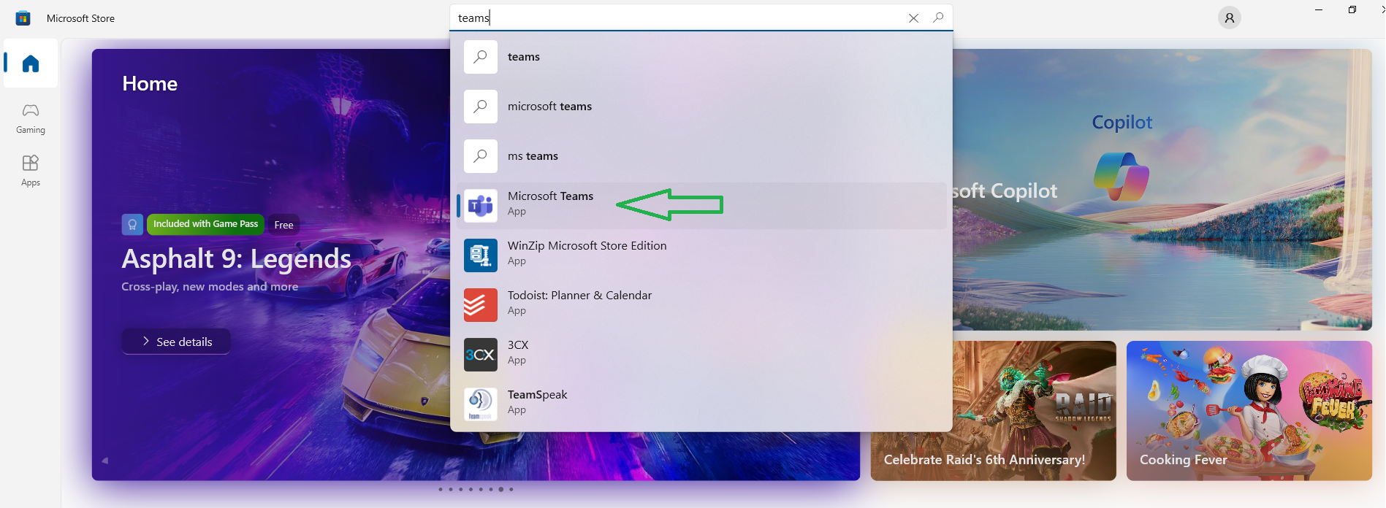The image size is (1386, 508).
Task: Click the Included with Game Pass badge
Action: coord(205,224)
